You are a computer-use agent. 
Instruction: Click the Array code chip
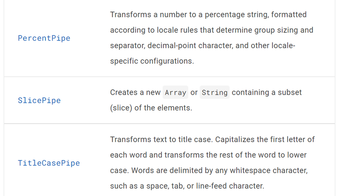pyautogui.click(x=175, y=92)
